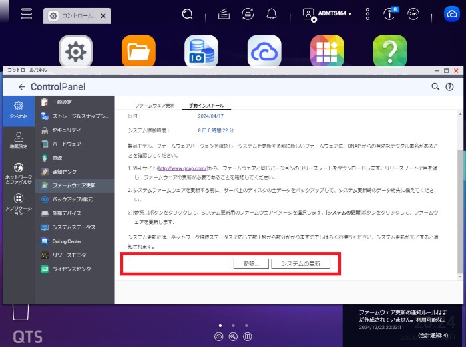The width and height of the screenshot is (466, 347).
Task: Select the first desktop page dot
Action: (220, 326)
